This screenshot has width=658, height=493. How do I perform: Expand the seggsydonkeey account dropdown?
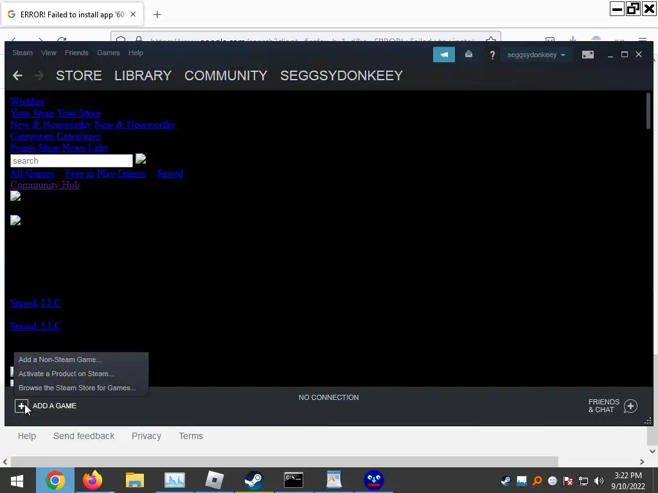click(536, 55)
